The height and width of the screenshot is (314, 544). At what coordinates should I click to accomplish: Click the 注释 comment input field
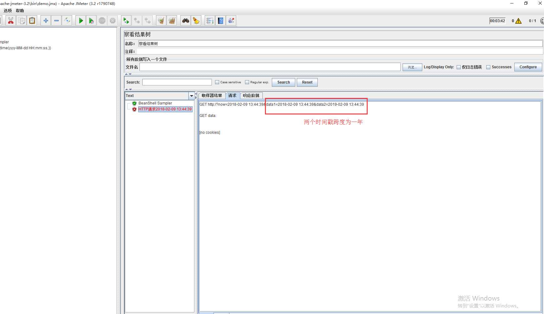[340, 51]
